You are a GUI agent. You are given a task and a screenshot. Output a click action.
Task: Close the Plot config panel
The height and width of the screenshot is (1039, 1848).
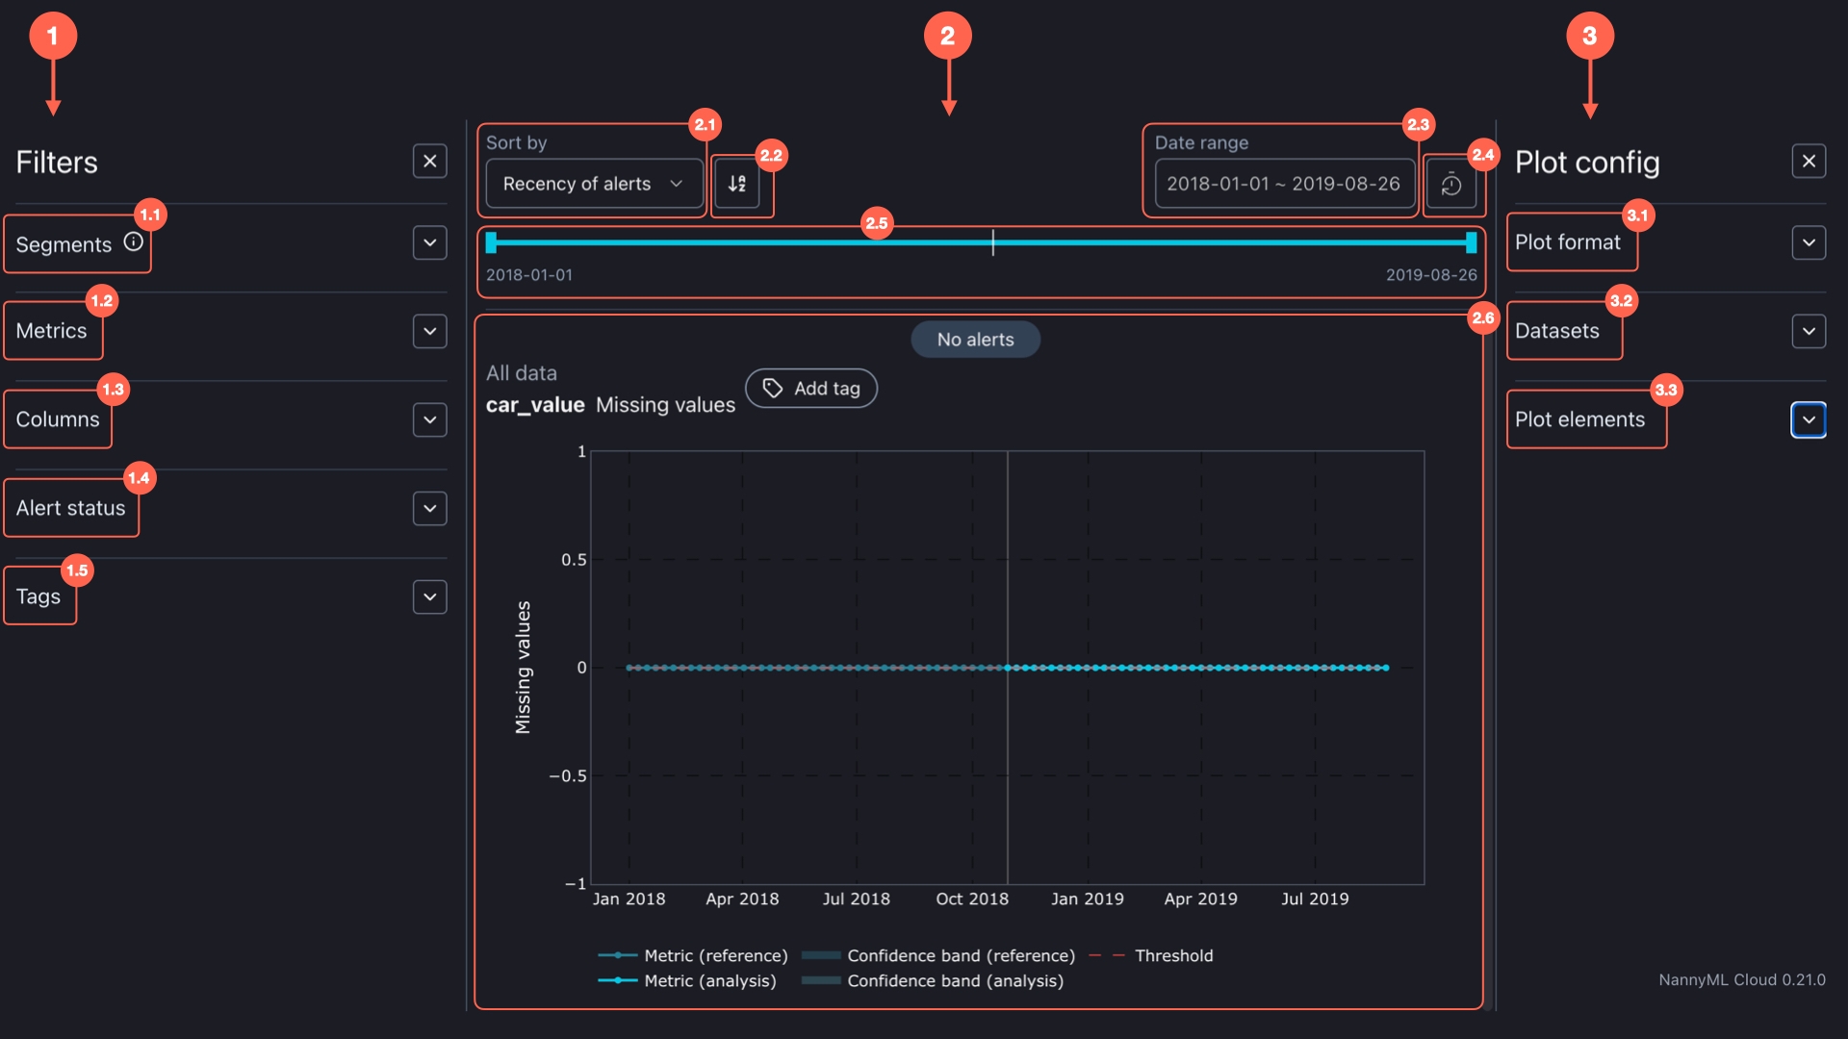click(1809, 162)
